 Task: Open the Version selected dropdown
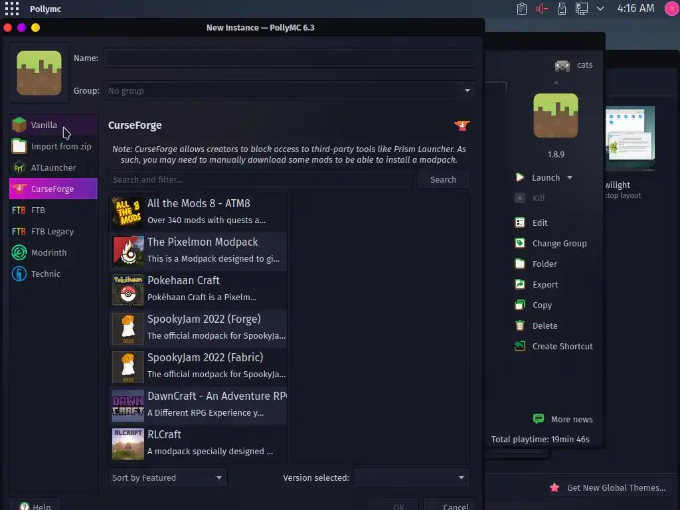coord(412,478)
